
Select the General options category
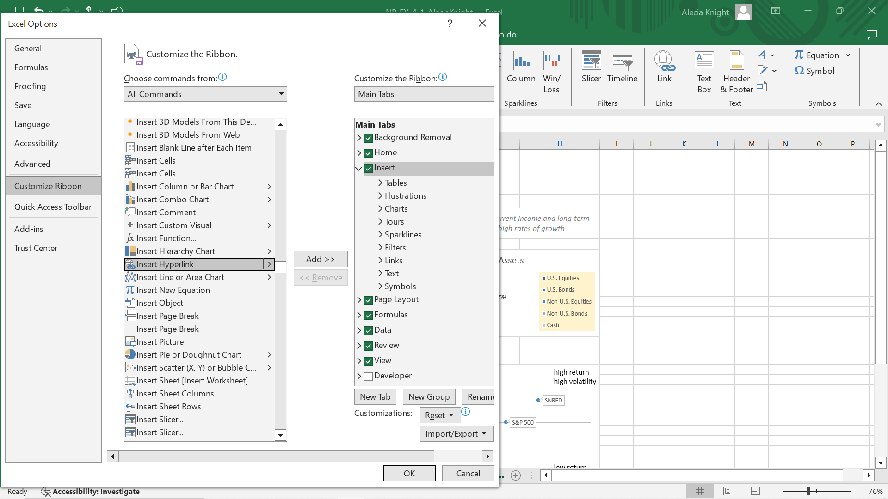53,48
